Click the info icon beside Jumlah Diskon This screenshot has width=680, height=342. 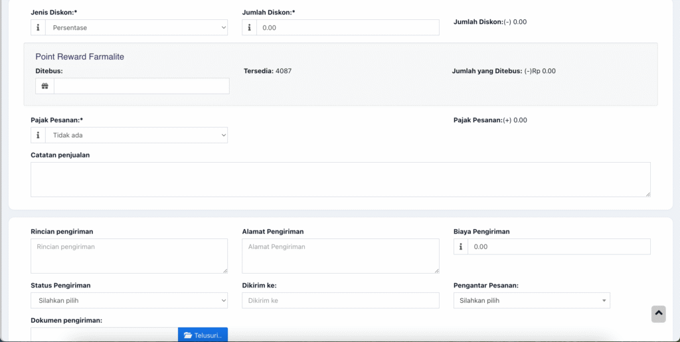click(x=250, y=28)
